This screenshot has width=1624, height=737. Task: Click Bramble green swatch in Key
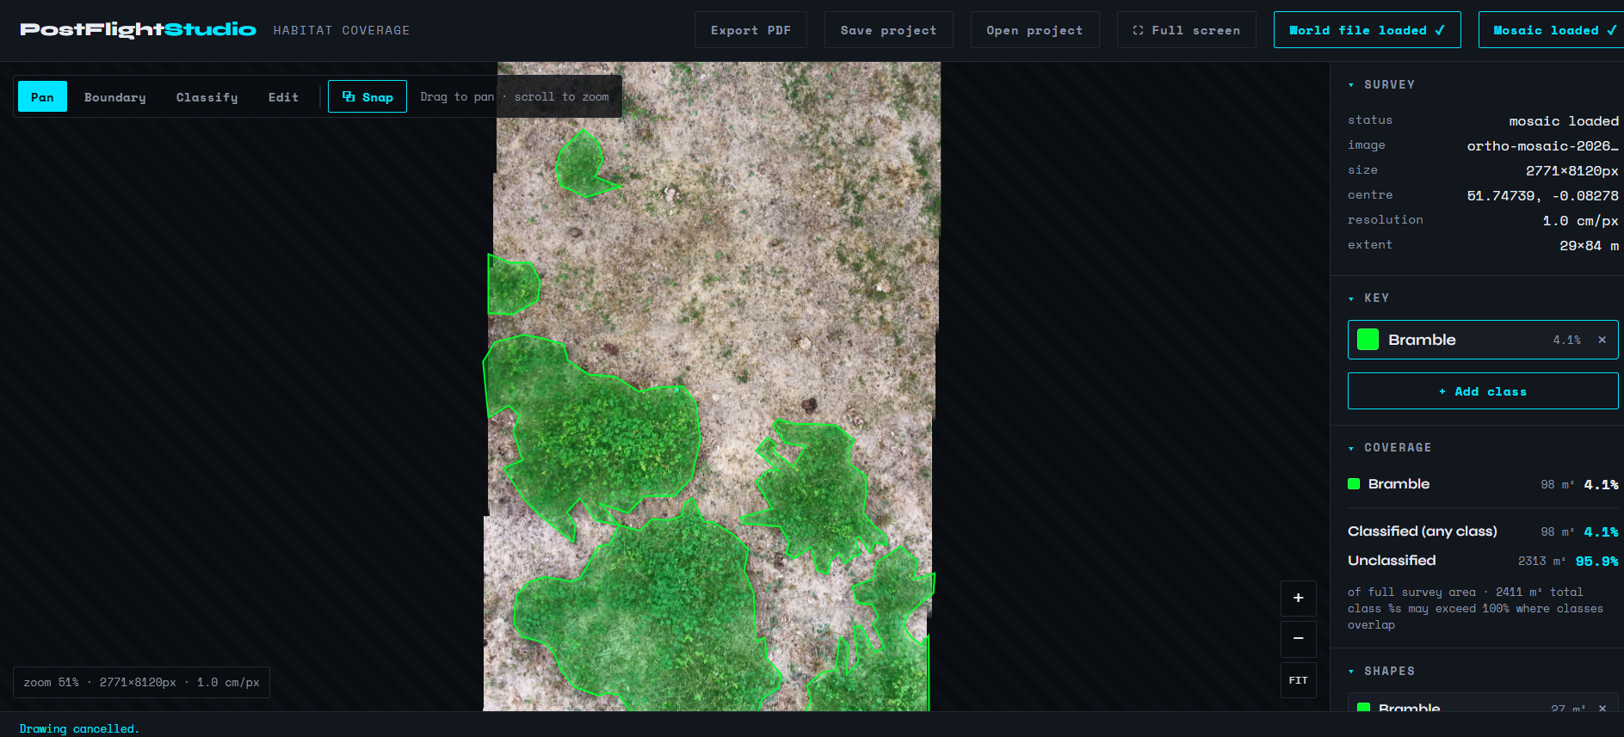1368,340
